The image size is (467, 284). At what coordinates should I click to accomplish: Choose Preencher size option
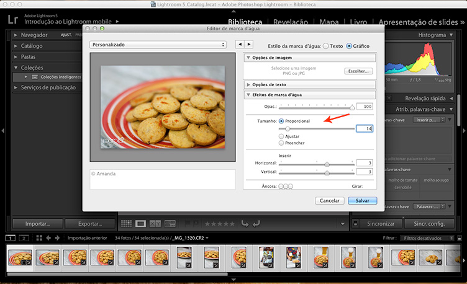coord(283,143)
